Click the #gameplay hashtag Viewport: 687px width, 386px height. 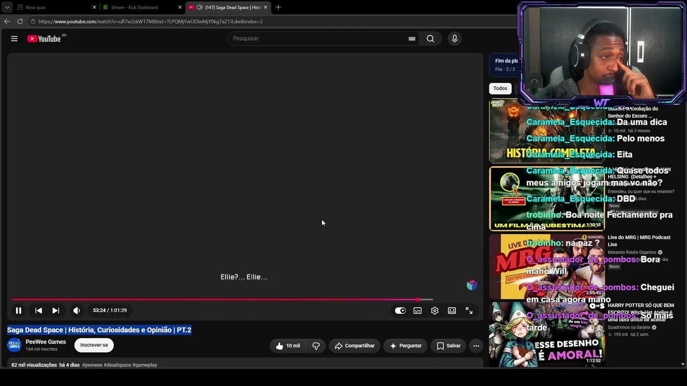[x=145, y=365]
